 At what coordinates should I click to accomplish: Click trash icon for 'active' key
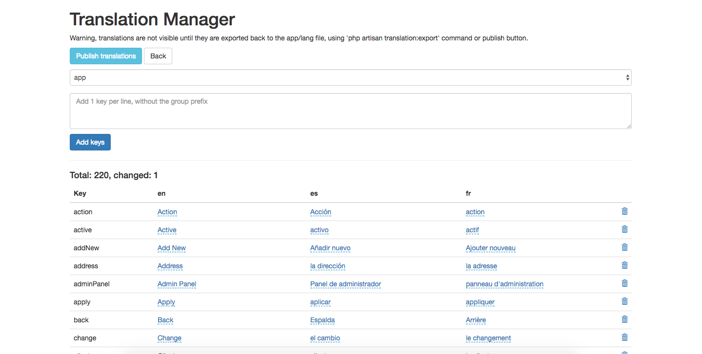(624, 229)
